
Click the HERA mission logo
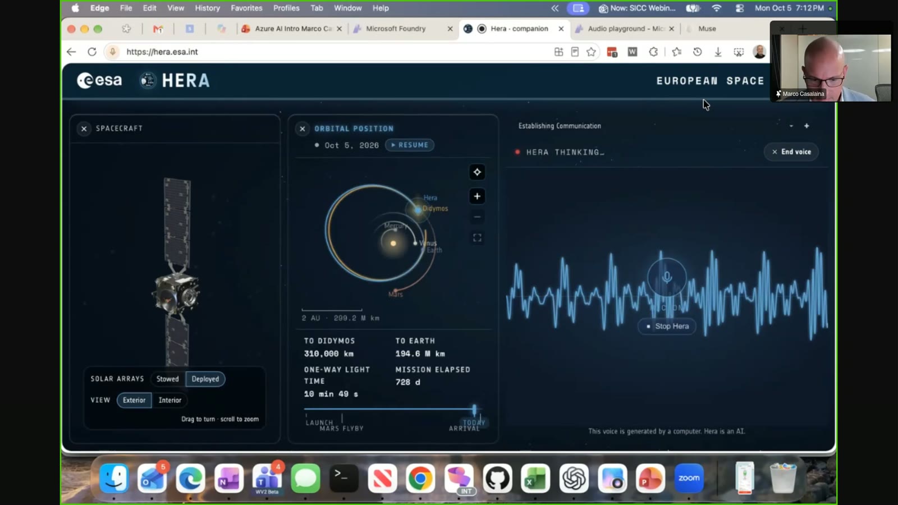(x=175, y=81)
